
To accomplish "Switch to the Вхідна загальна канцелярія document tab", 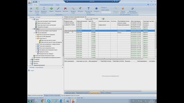I will (35, 95).
